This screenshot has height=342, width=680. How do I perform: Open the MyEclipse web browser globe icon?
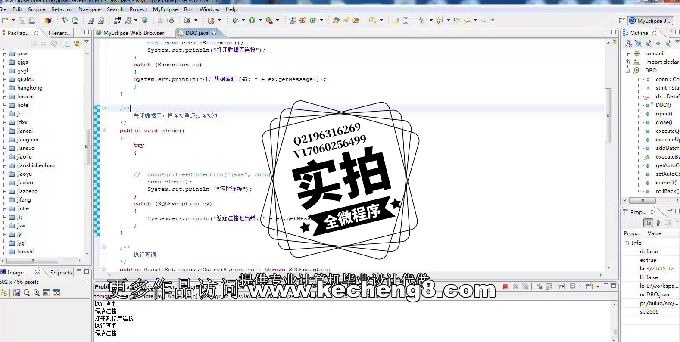point(145,20)
